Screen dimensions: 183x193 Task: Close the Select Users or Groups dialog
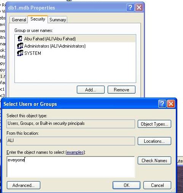pos(171,104)
